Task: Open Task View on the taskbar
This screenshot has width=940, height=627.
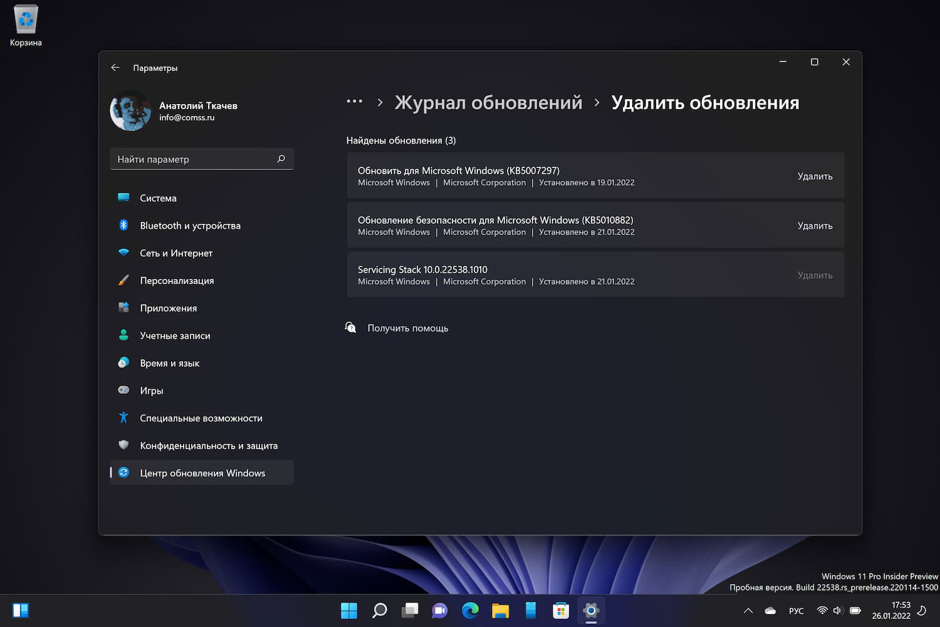Action: coord(410,610)
